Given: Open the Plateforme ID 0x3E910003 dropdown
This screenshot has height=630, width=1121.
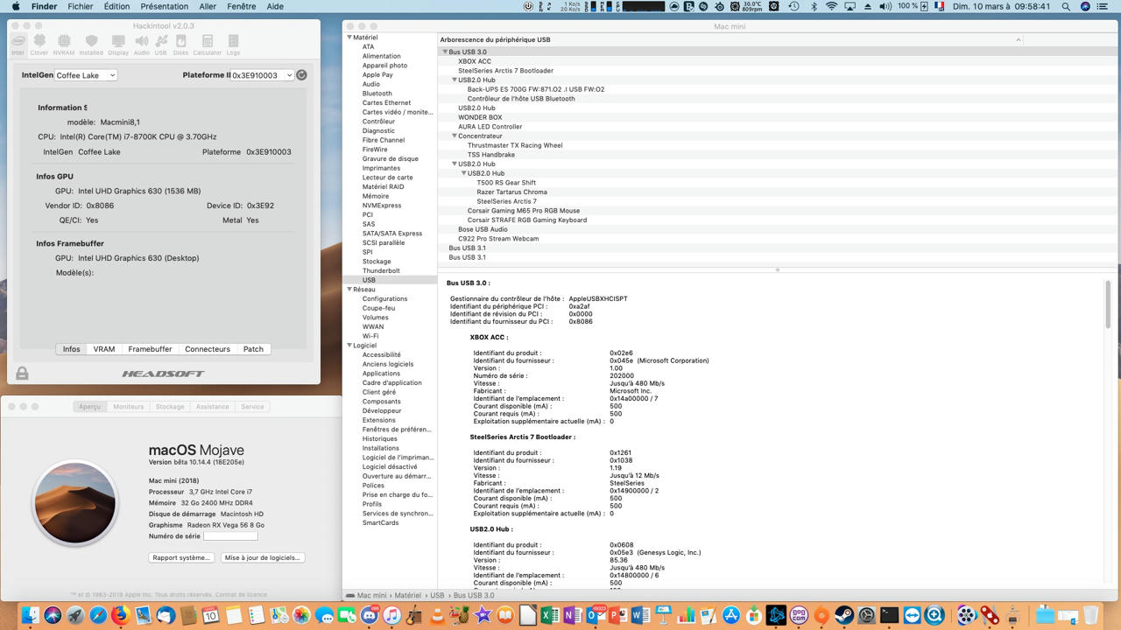Looking at the screenshot, I should coord(263,75).
